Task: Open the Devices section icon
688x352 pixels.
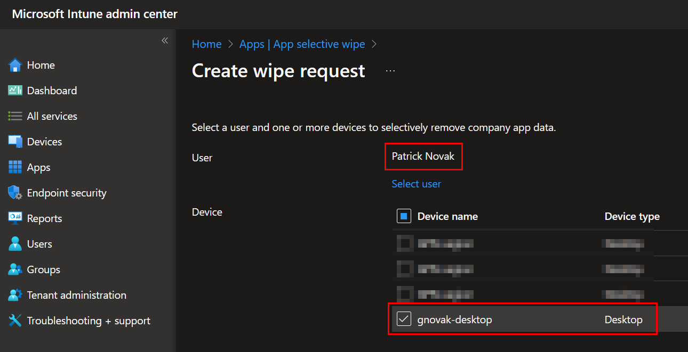Action: [15, 141]
